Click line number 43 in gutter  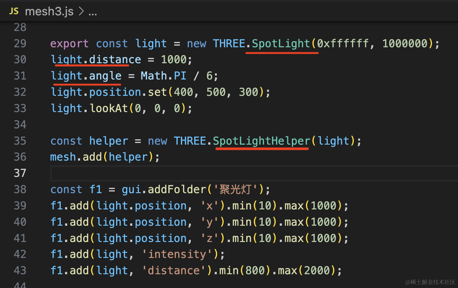(x=20, y=270)
